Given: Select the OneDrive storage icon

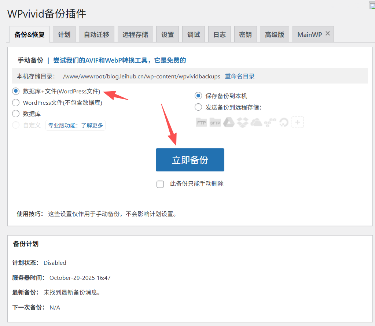Looking at the screenshot, I should [257, 122].
